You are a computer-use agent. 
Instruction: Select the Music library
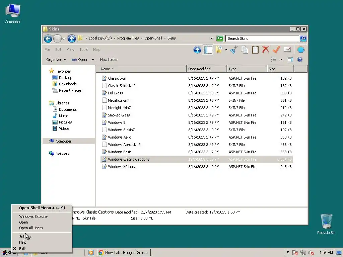60,115
